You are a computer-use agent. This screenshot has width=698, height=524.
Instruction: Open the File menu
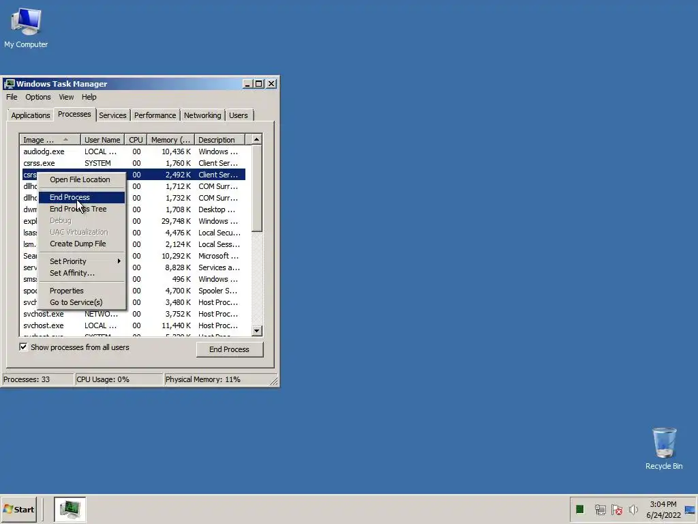tap(12, 97)
